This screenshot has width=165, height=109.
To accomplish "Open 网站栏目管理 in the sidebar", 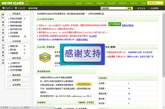I will [x=16, y=19].
